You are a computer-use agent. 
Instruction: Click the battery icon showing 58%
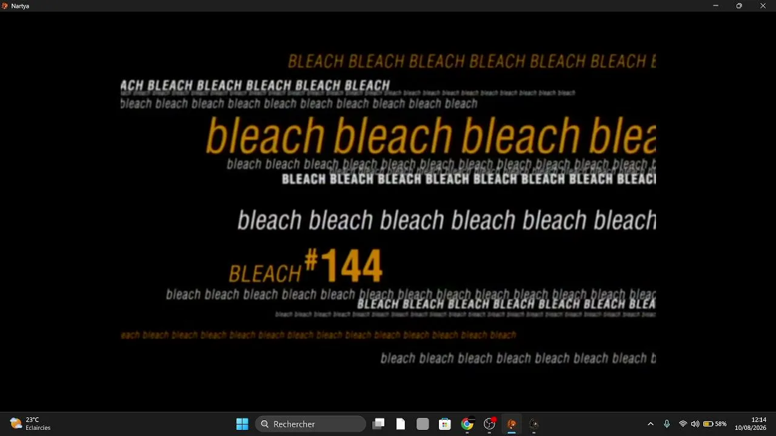pyautogui.click(x=715, y=424)
